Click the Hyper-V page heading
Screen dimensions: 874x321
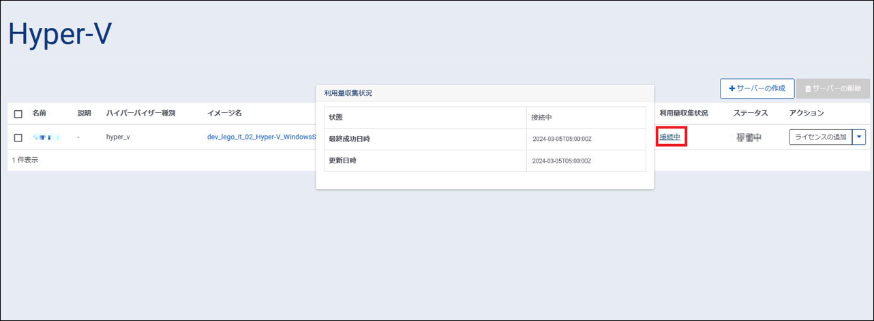click(x=60, y=35)
